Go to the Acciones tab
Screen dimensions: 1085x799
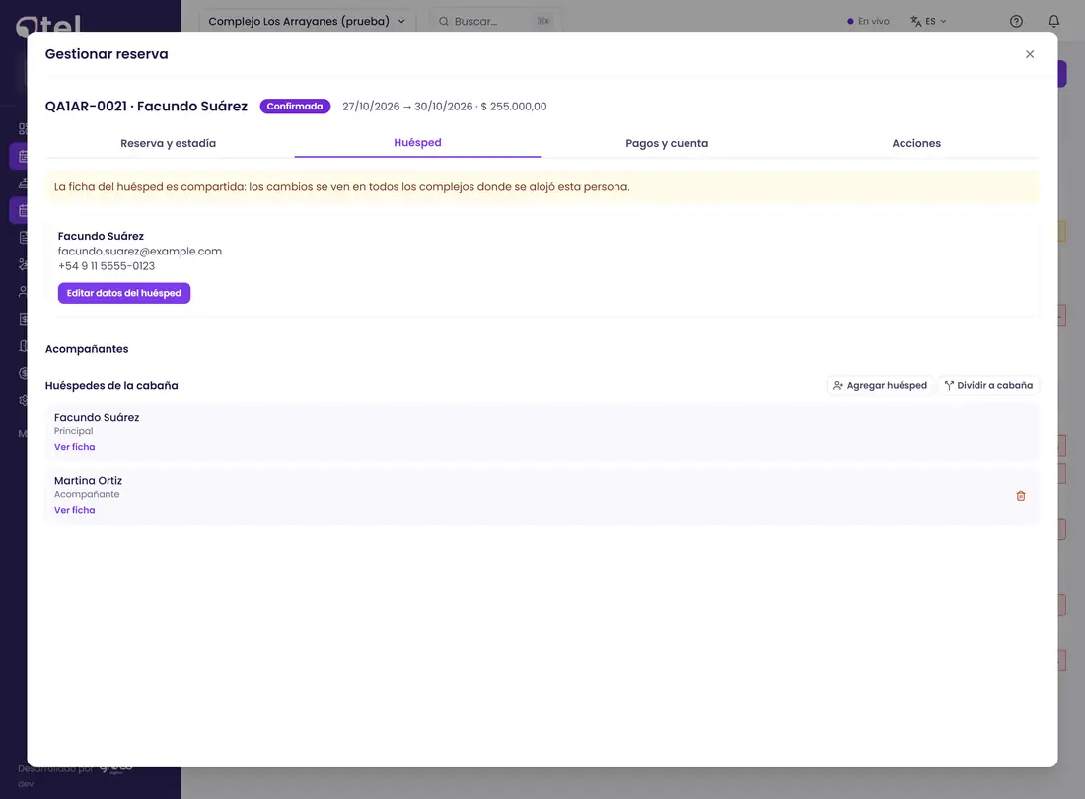pos(915,143)
